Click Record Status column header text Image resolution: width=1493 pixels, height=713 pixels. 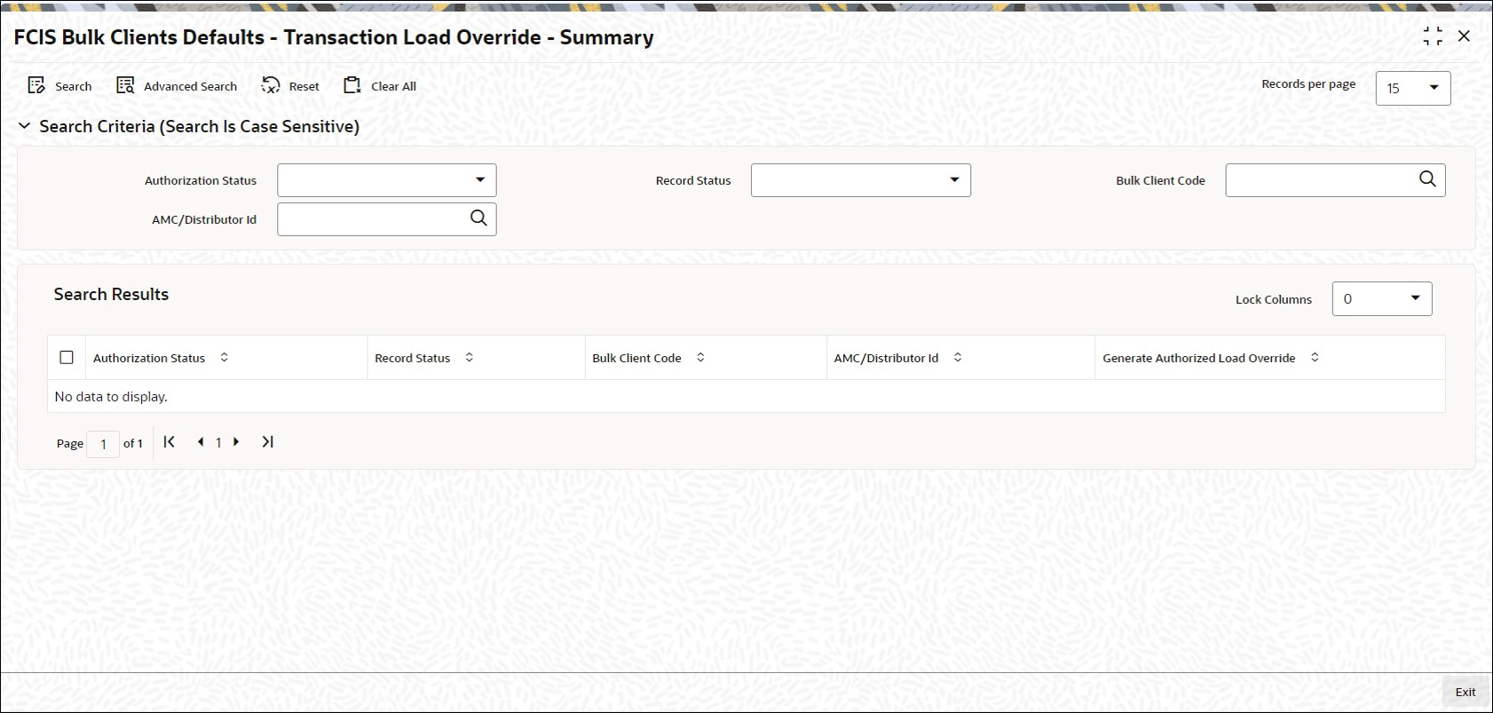coord(413,358)
